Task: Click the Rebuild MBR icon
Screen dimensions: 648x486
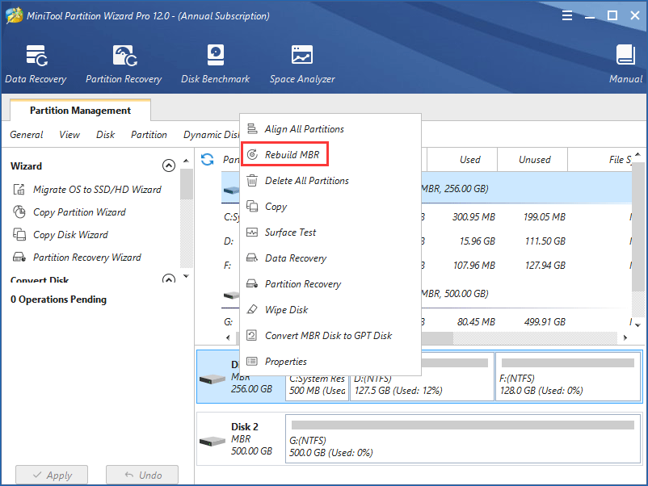Action: 252,154
